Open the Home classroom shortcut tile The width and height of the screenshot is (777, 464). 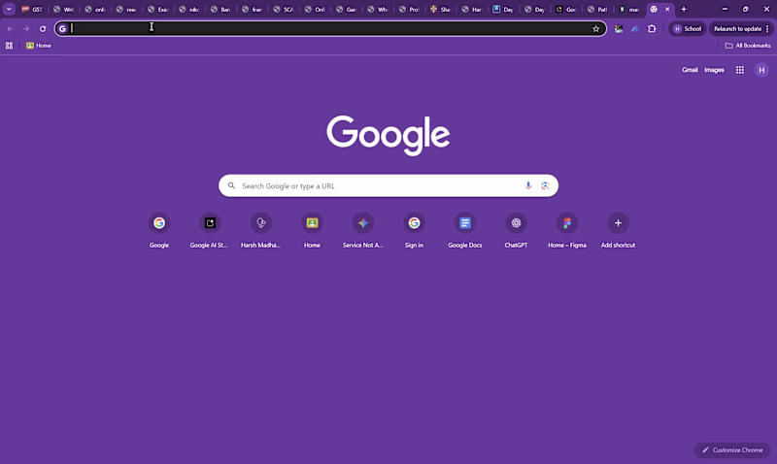(312, 230)
